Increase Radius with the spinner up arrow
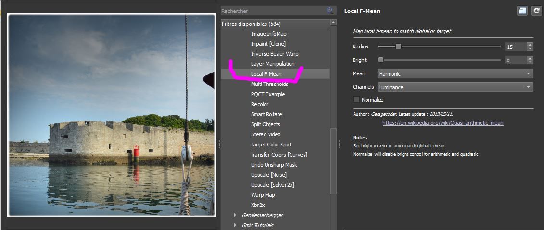This screenshot has width=544, height=230. pos(530,44)
